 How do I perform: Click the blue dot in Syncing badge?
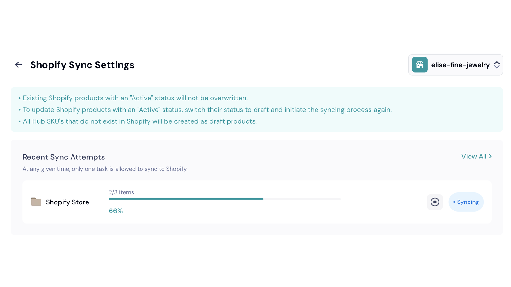[454, 202]
